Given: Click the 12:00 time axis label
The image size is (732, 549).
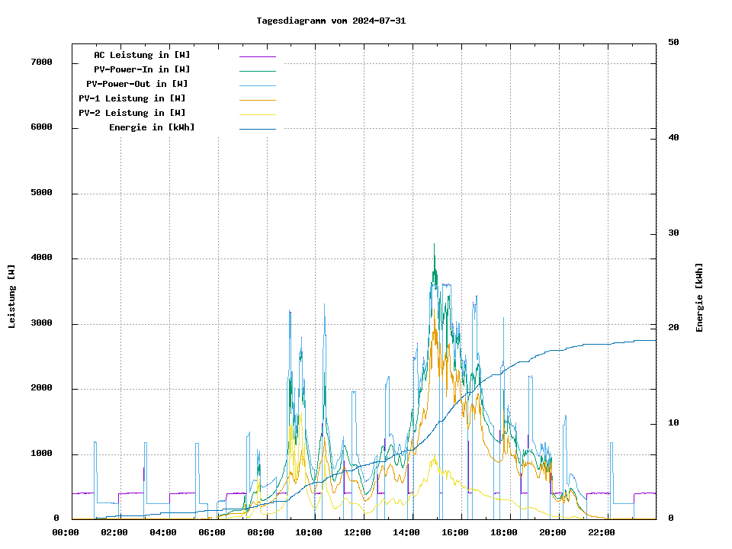Looking at the screenshot, I should (358, 532).
